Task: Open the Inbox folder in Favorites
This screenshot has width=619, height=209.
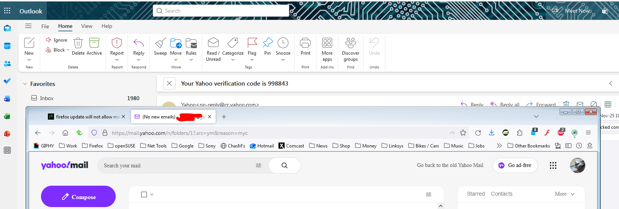Action: click(47, 98)
